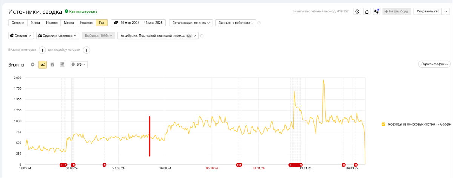Select the 'Квартал' period tab
Viewport: 453px width, 178px height.
coord(86,23)
